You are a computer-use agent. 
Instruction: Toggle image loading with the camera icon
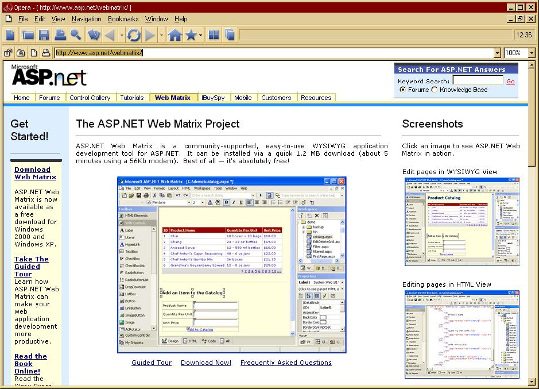(x=21, y=53)
